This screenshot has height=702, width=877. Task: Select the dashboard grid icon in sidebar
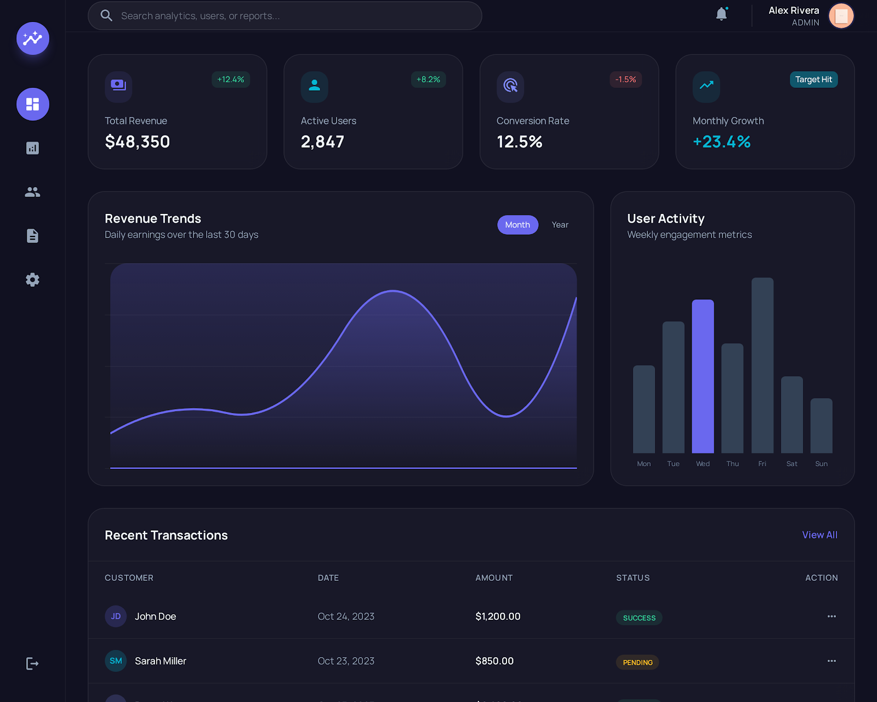32,104
